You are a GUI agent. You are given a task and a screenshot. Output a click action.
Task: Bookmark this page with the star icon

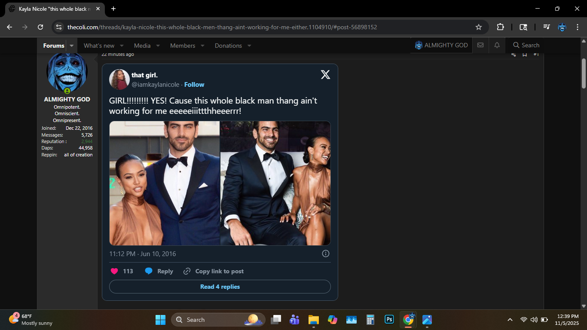[x=479, y=27]
